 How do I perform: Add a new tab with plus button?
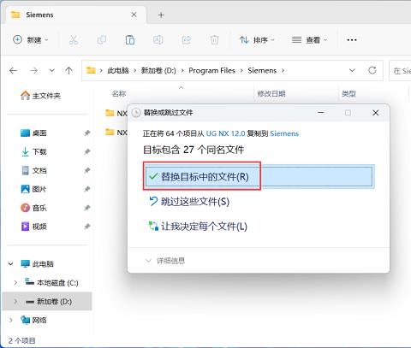click(161, 15)
